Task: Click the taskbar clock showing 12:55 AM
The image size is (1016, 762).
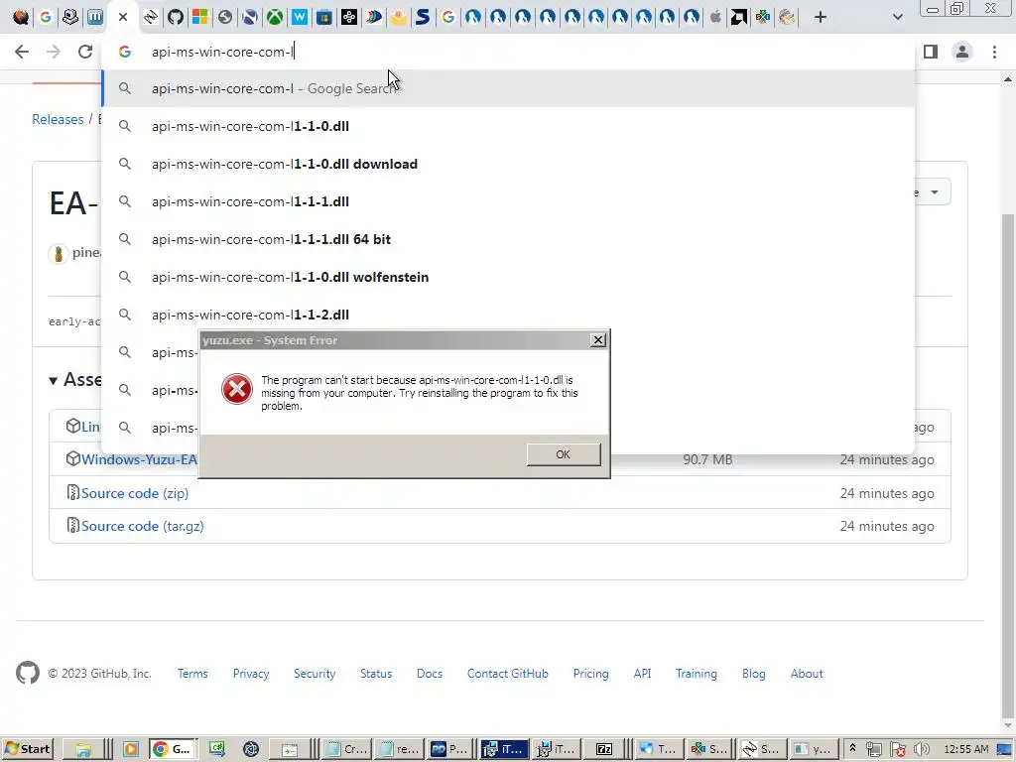Action: [x=966, y=750]
